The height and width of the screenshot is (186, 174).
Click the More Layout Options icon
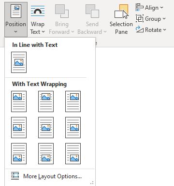click(x=15, y=176)
